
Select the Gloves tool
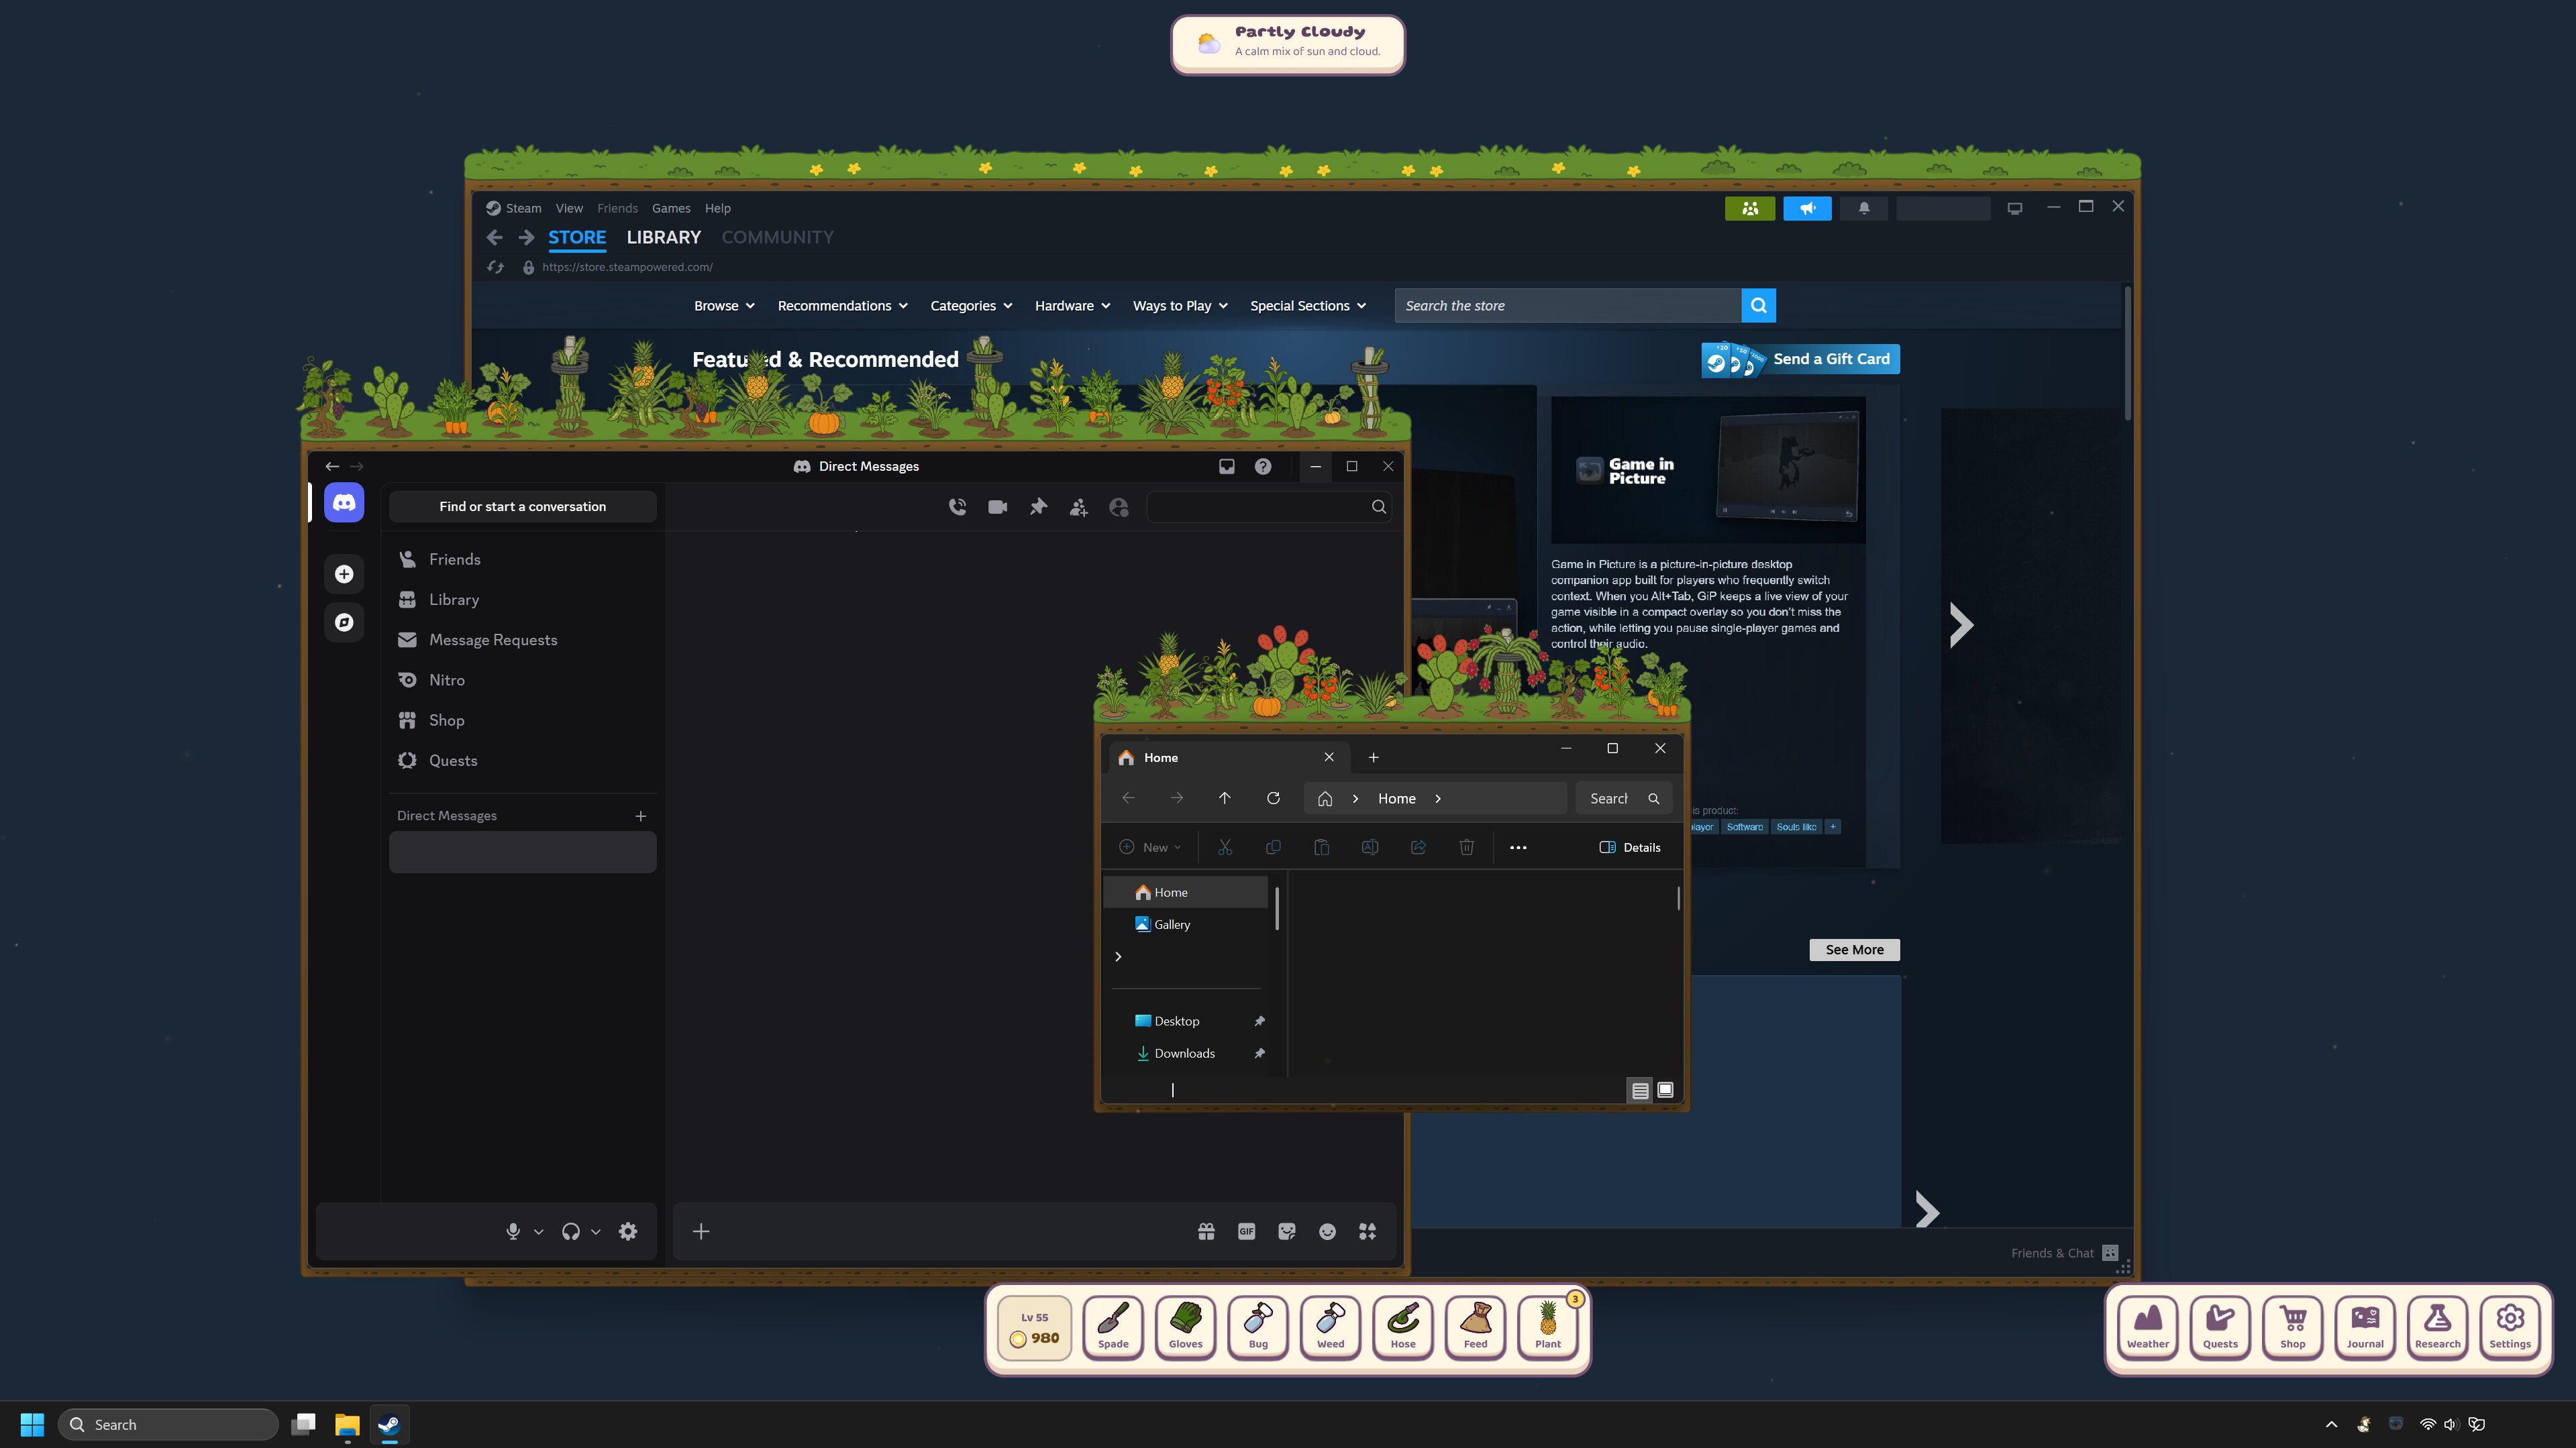pos(1185,1327)
